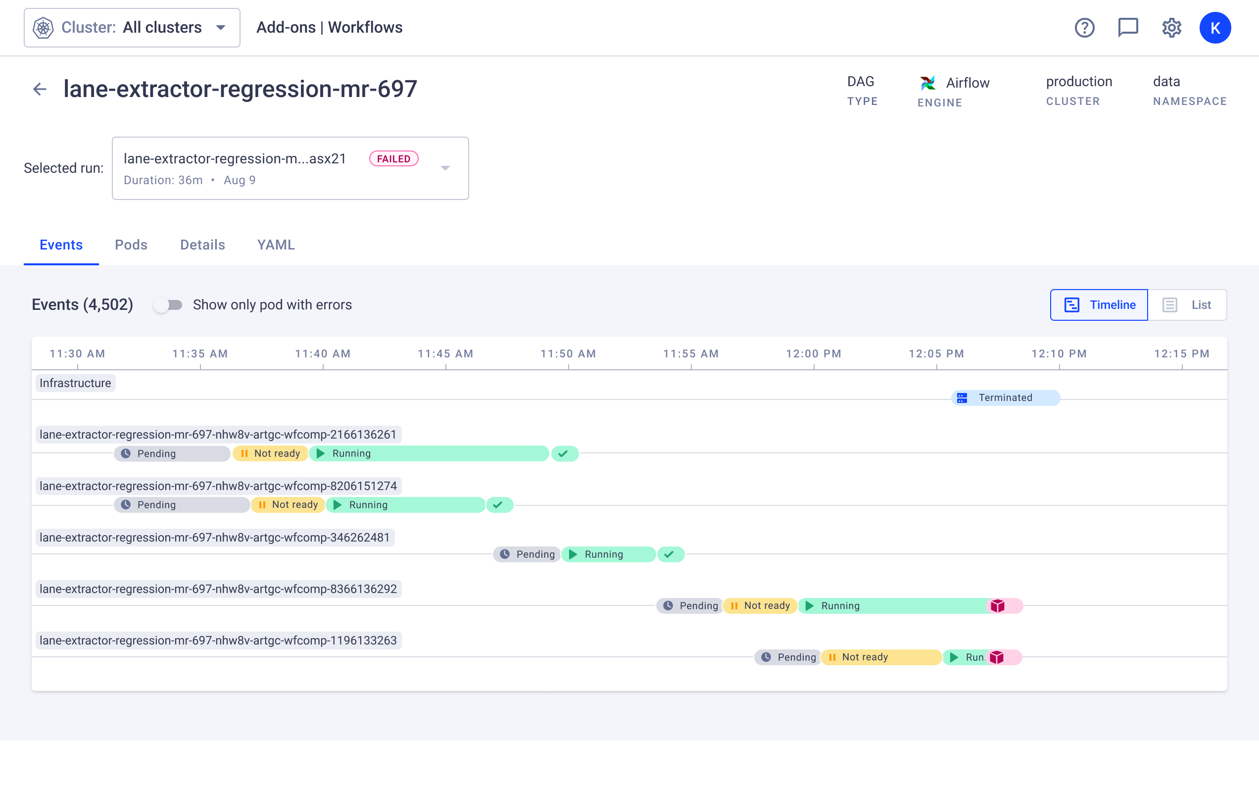This screenshot has width=1259, height=791.
Task: Click pod label wfcomp-2166136261
Action: [218, 435]
